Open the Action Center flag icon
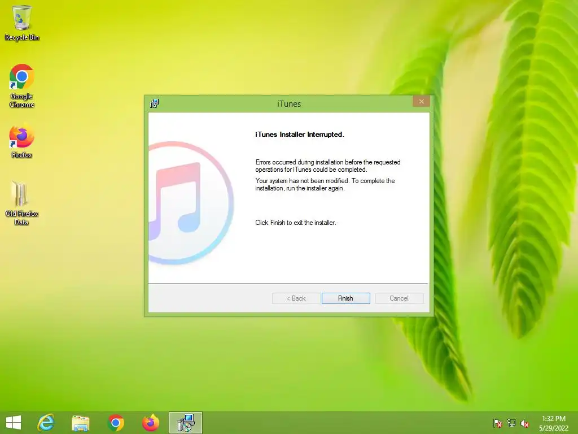The height and width of the screenshot is (434, 578). pos(498,423)
